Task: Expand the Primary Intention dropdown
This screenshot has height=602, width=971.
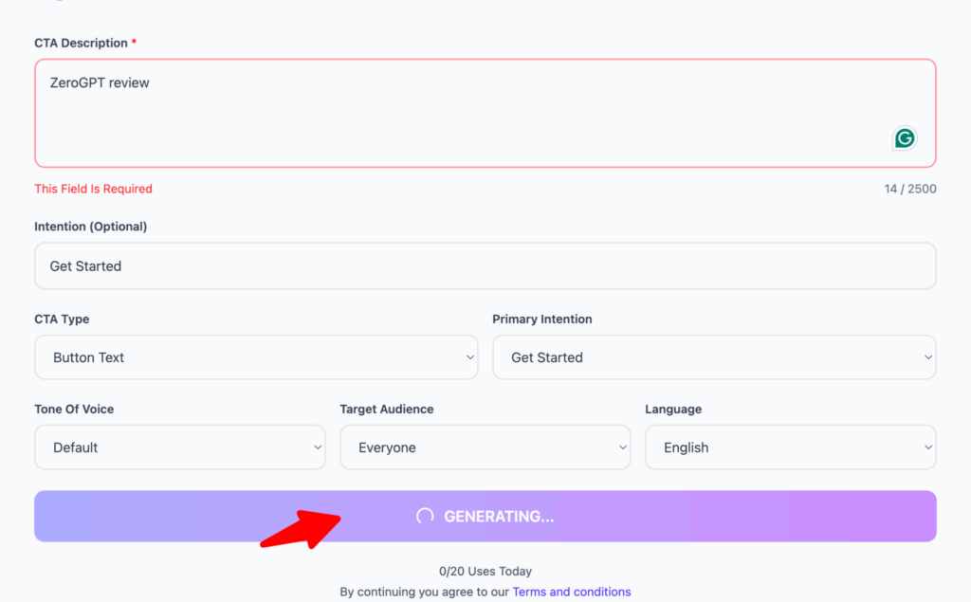Action: pos(714,357)
